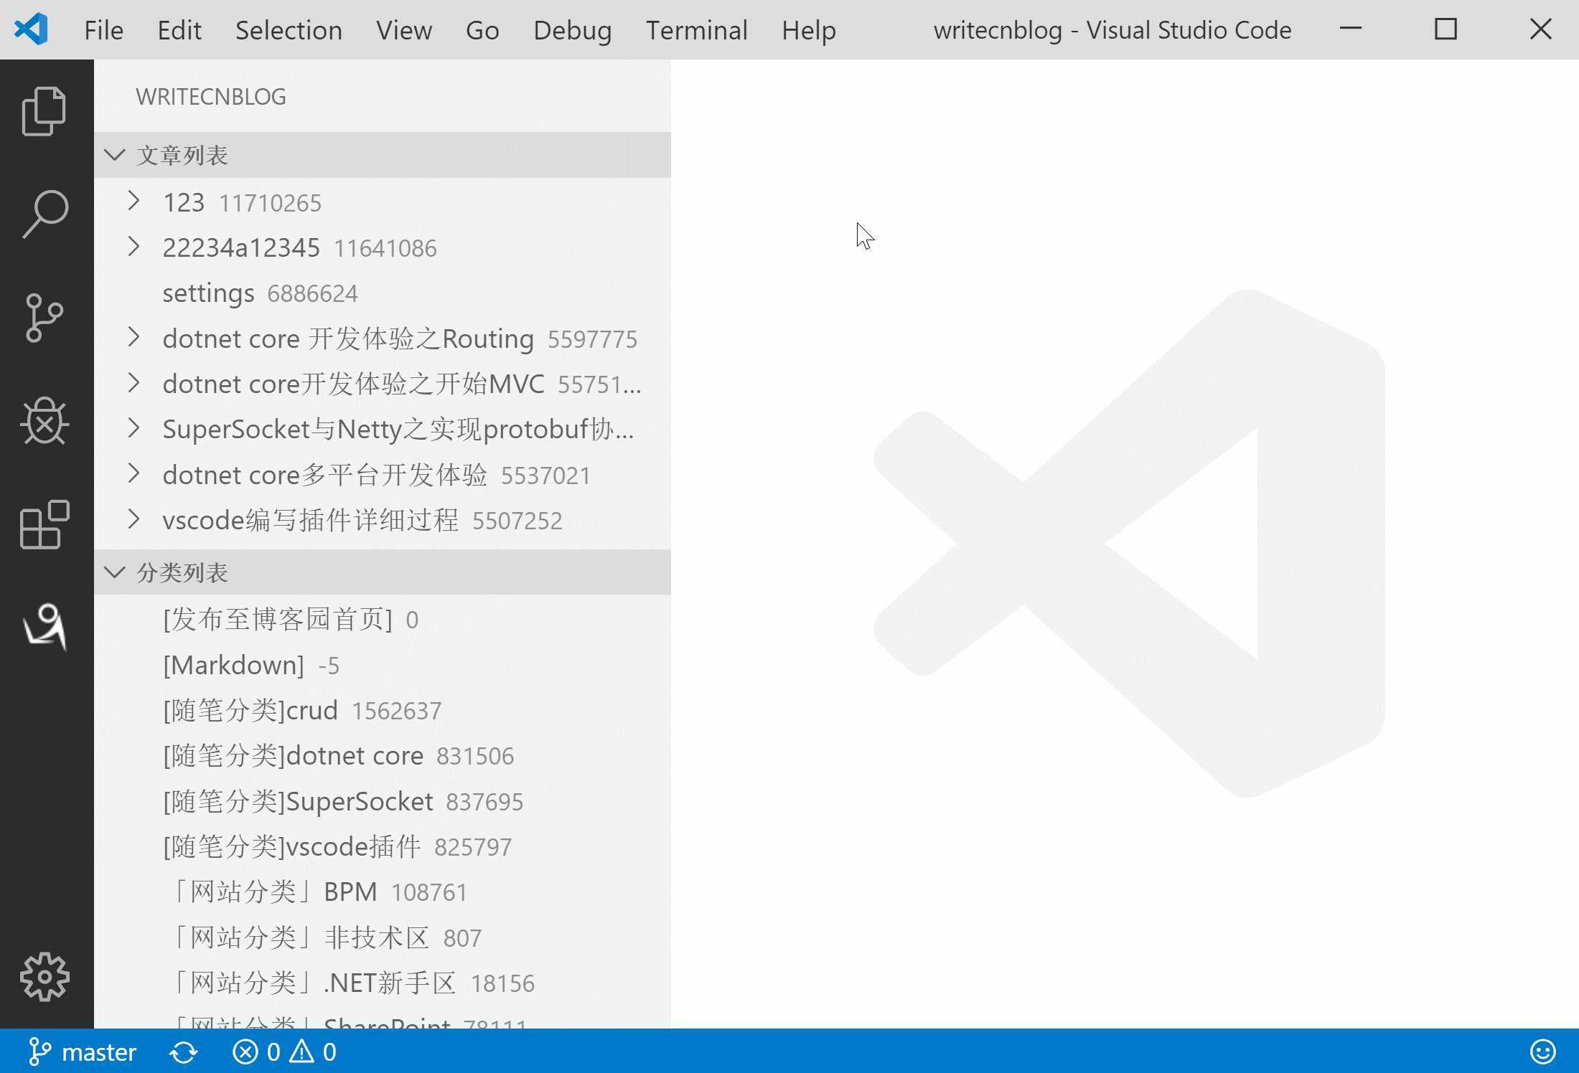
Task: Expand the vscode编写插件详细过程 article
Action: coord(133,519)
